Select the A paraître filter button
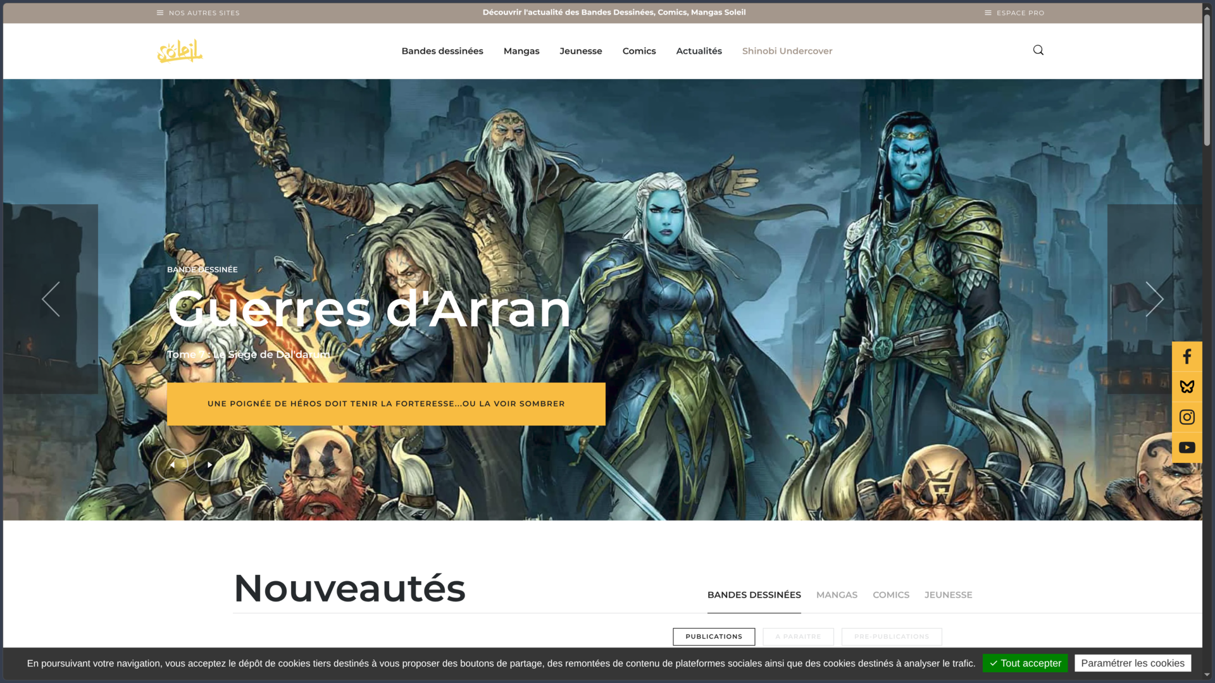1215x683 pixels. (x=798, y=637)
